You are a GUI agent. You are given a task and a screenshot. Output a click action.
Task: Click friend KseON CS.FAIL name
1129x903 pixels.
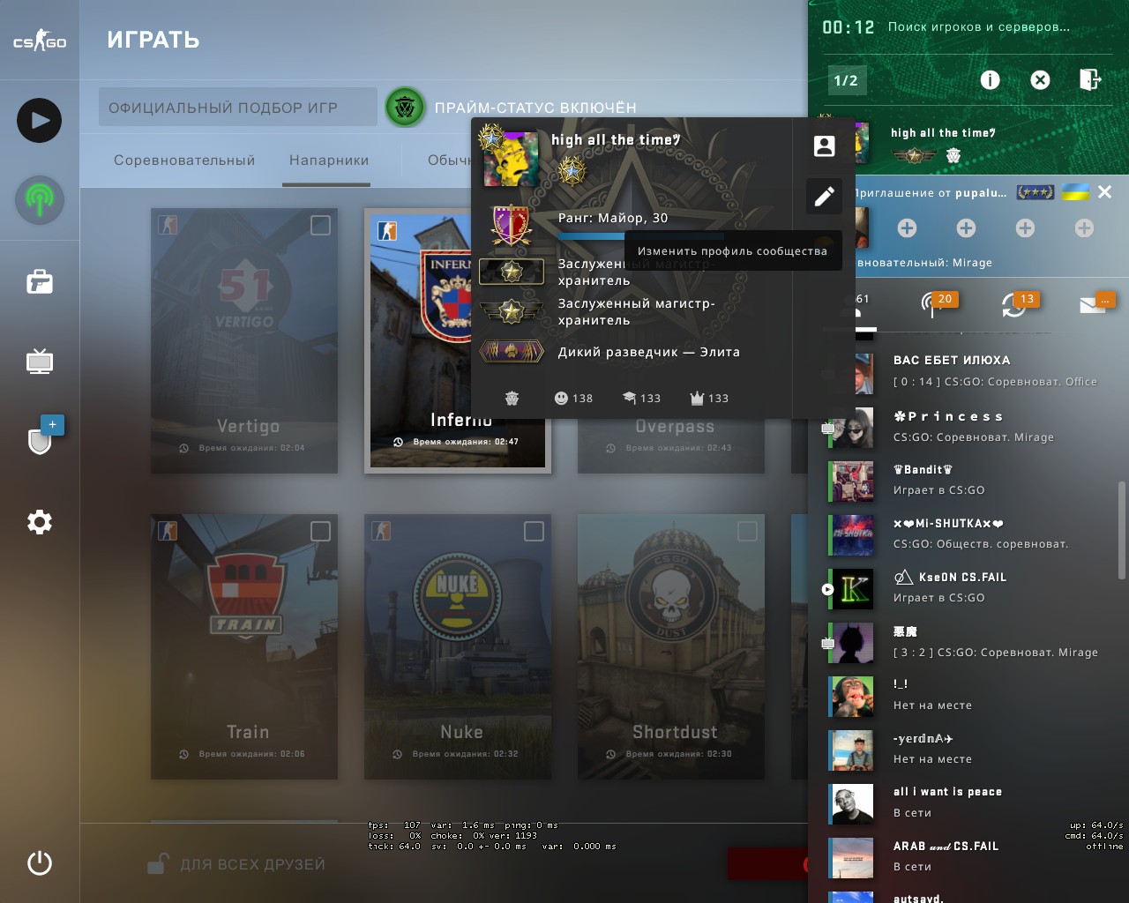949,578
